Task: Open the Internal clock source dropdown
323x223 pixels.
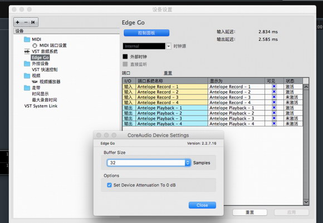Action: [169, 46]
